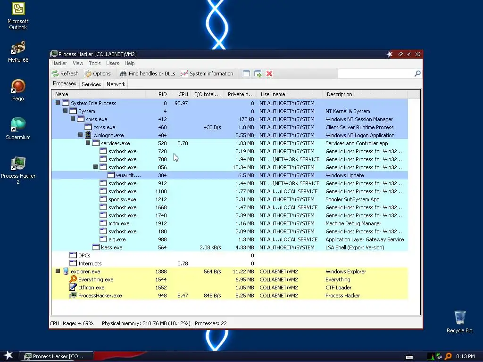The height and width of the screenshot is (362, 483).
Task: Click Find handles or DLLs
Action: click(x=148, y=74)
